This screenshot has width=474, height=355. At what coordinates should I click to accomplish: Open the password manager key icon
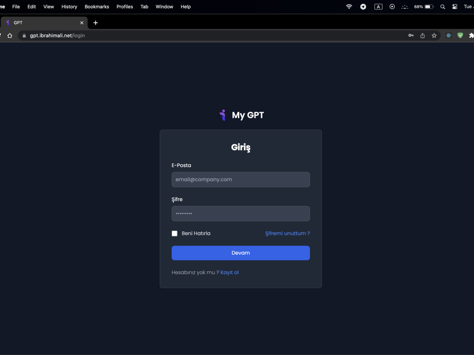[x=410, y=35]
